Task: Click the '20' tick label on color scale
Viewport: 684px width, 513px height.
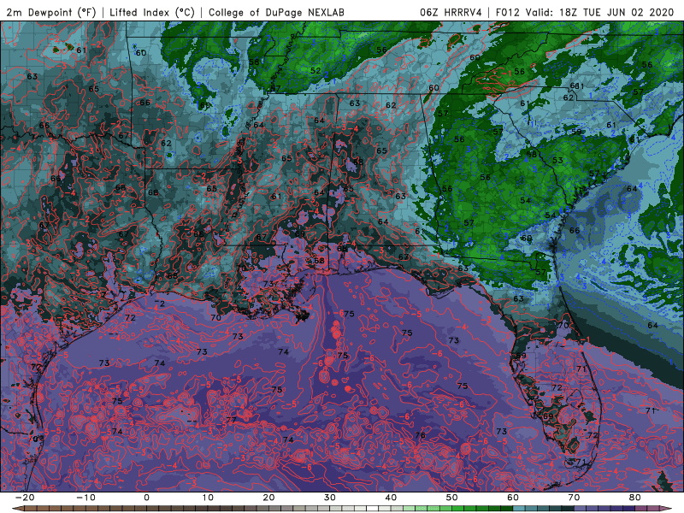Action: tap(268, 498)
